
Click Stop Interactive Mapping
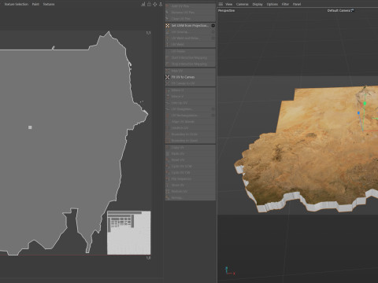coord(191,64)
